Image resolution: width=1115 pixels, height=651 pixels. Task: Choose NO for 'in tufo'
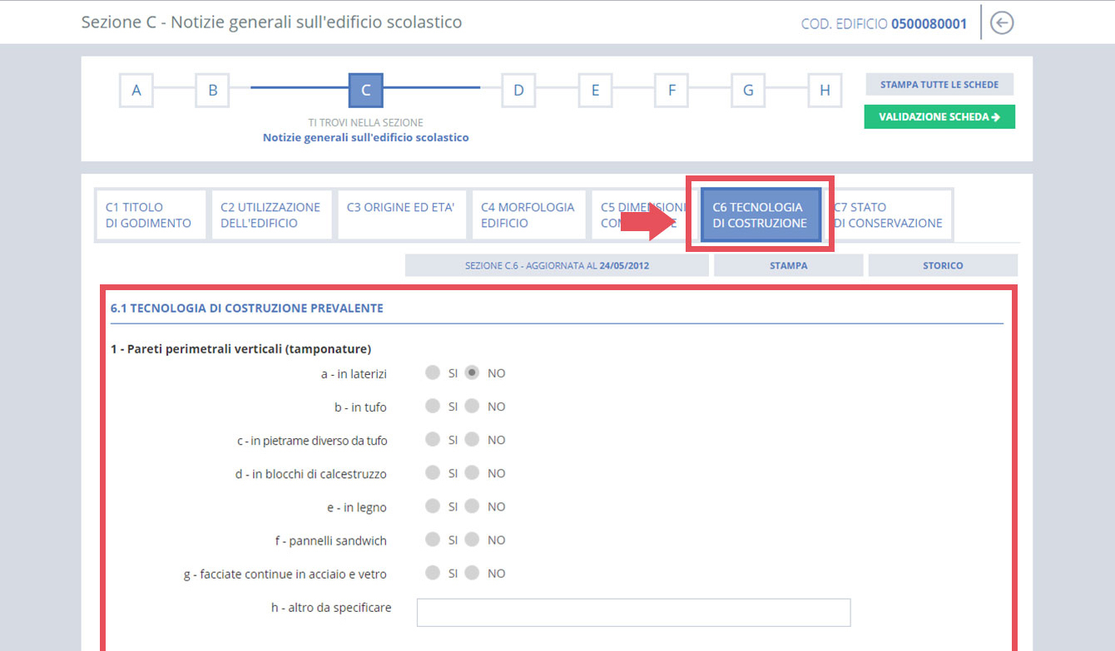(x=472, y=407)
